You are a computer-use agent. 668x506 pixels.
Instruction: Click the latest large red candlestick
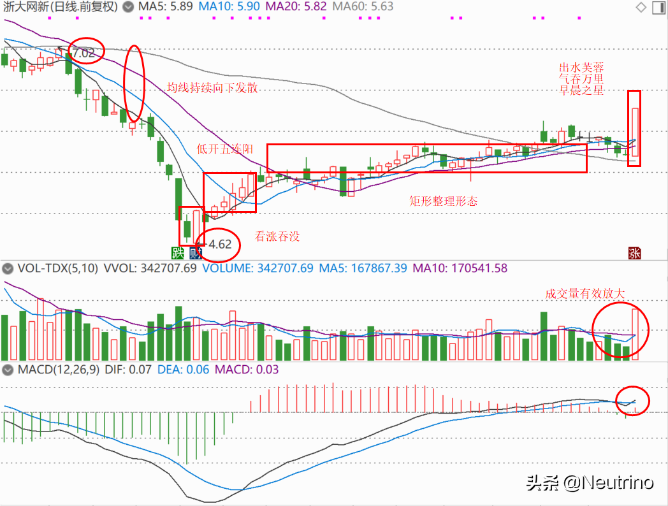(x=635, y=132)
